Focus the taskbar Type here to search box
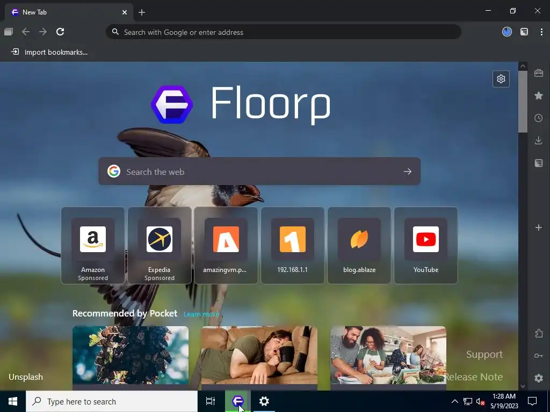This screenshot has width=550, height=412. click(112, 401)
